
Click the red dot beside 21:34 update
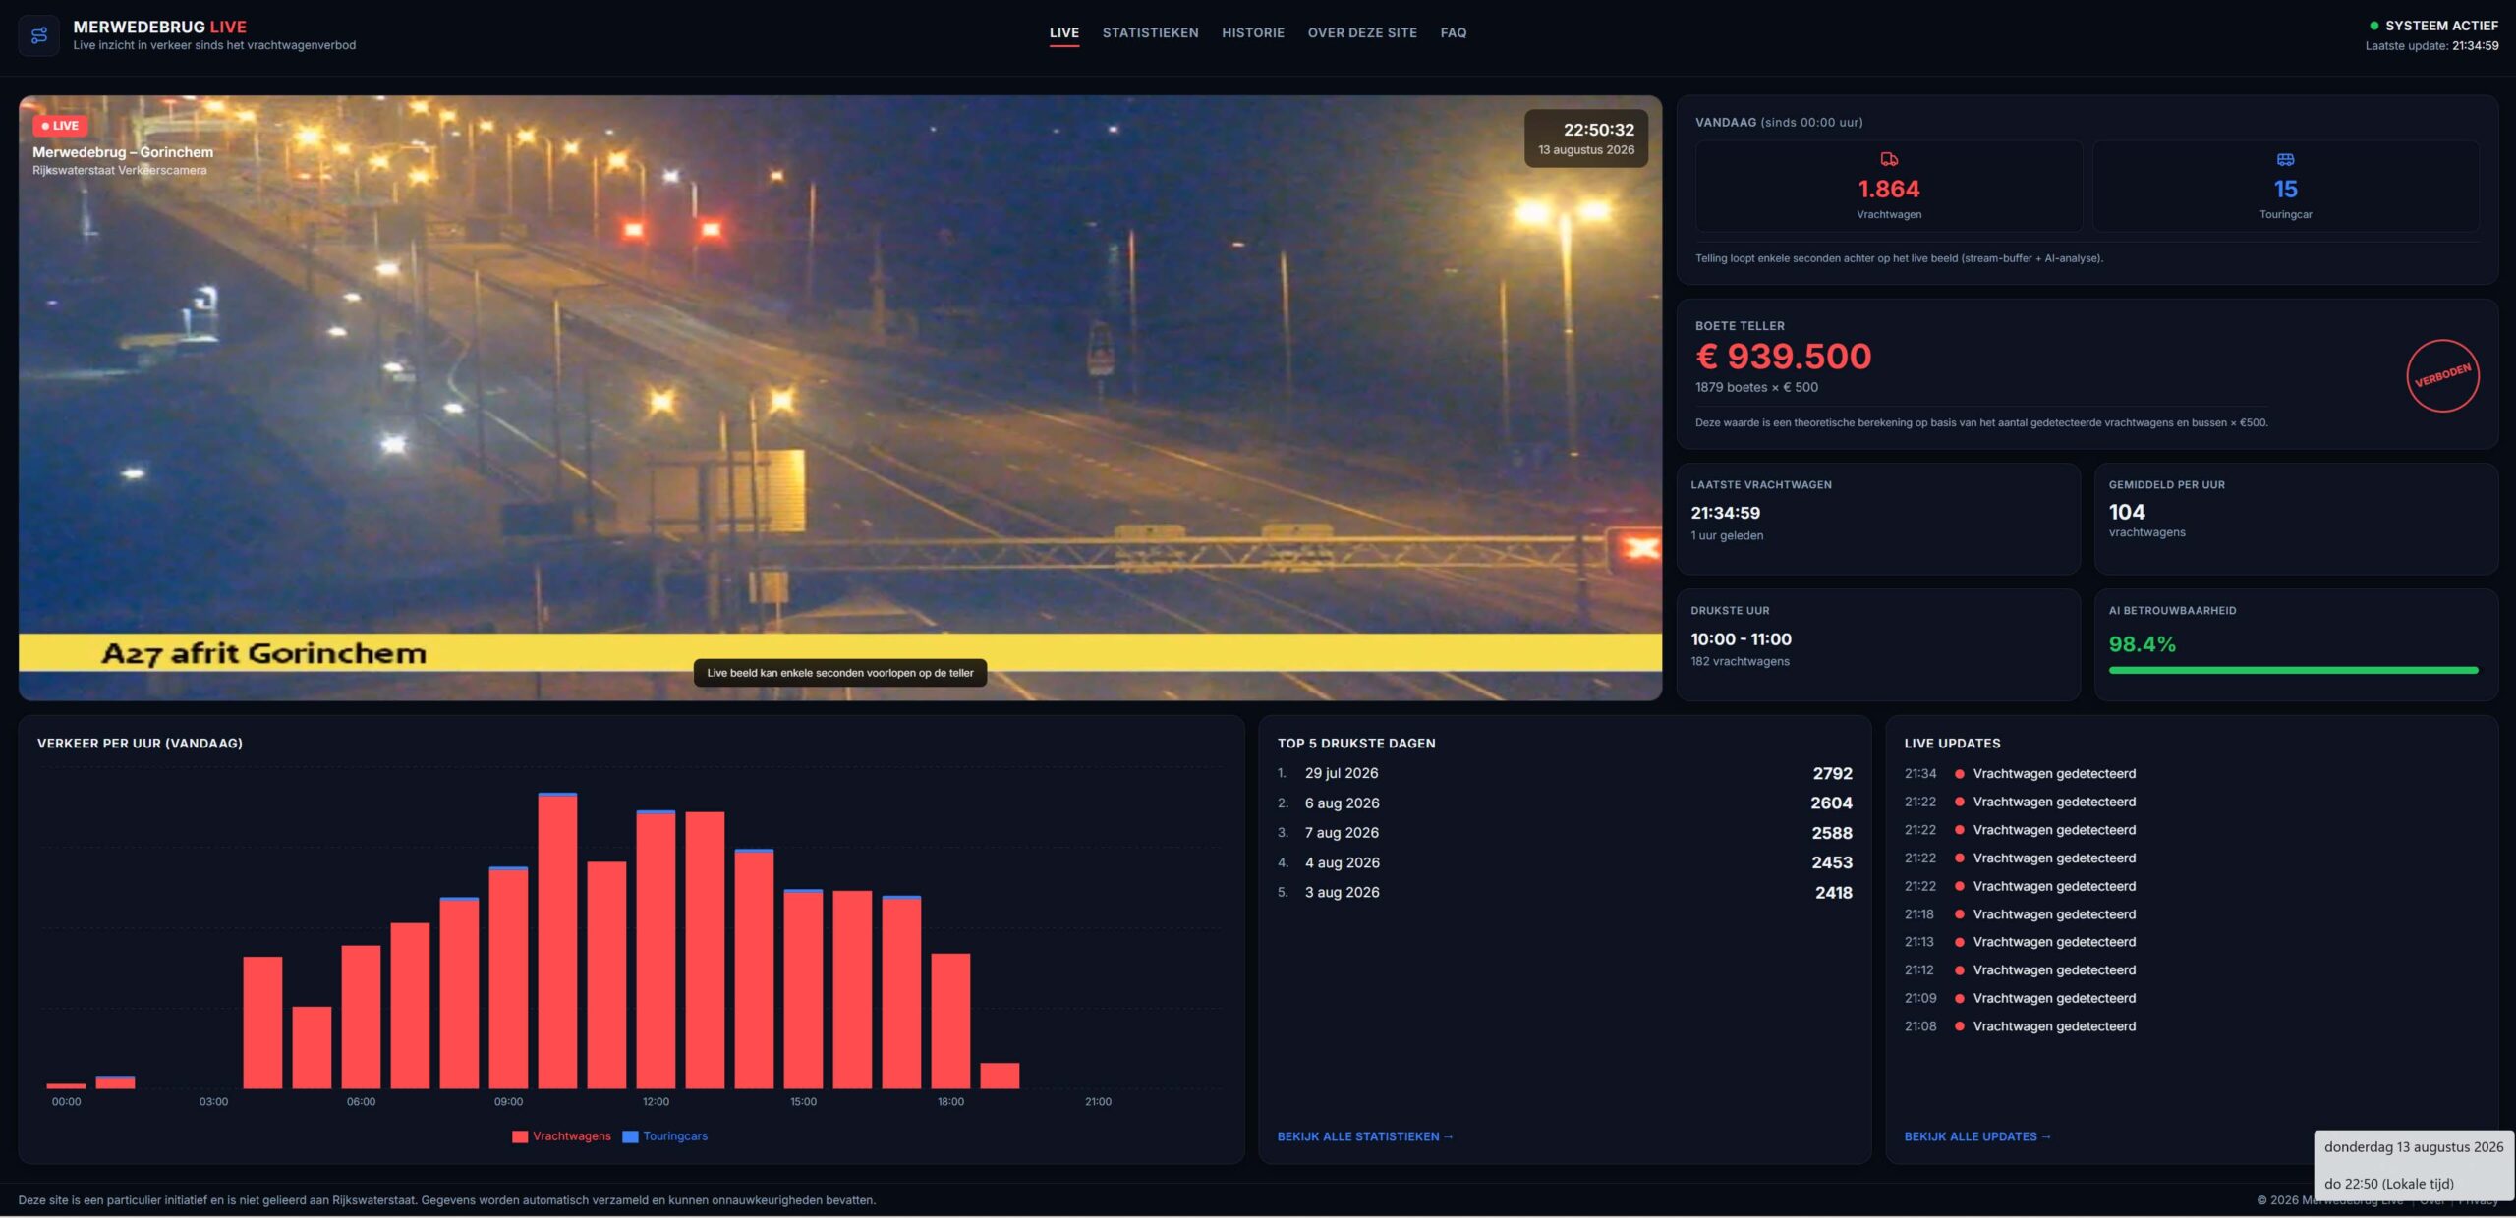click(1959, 774)
